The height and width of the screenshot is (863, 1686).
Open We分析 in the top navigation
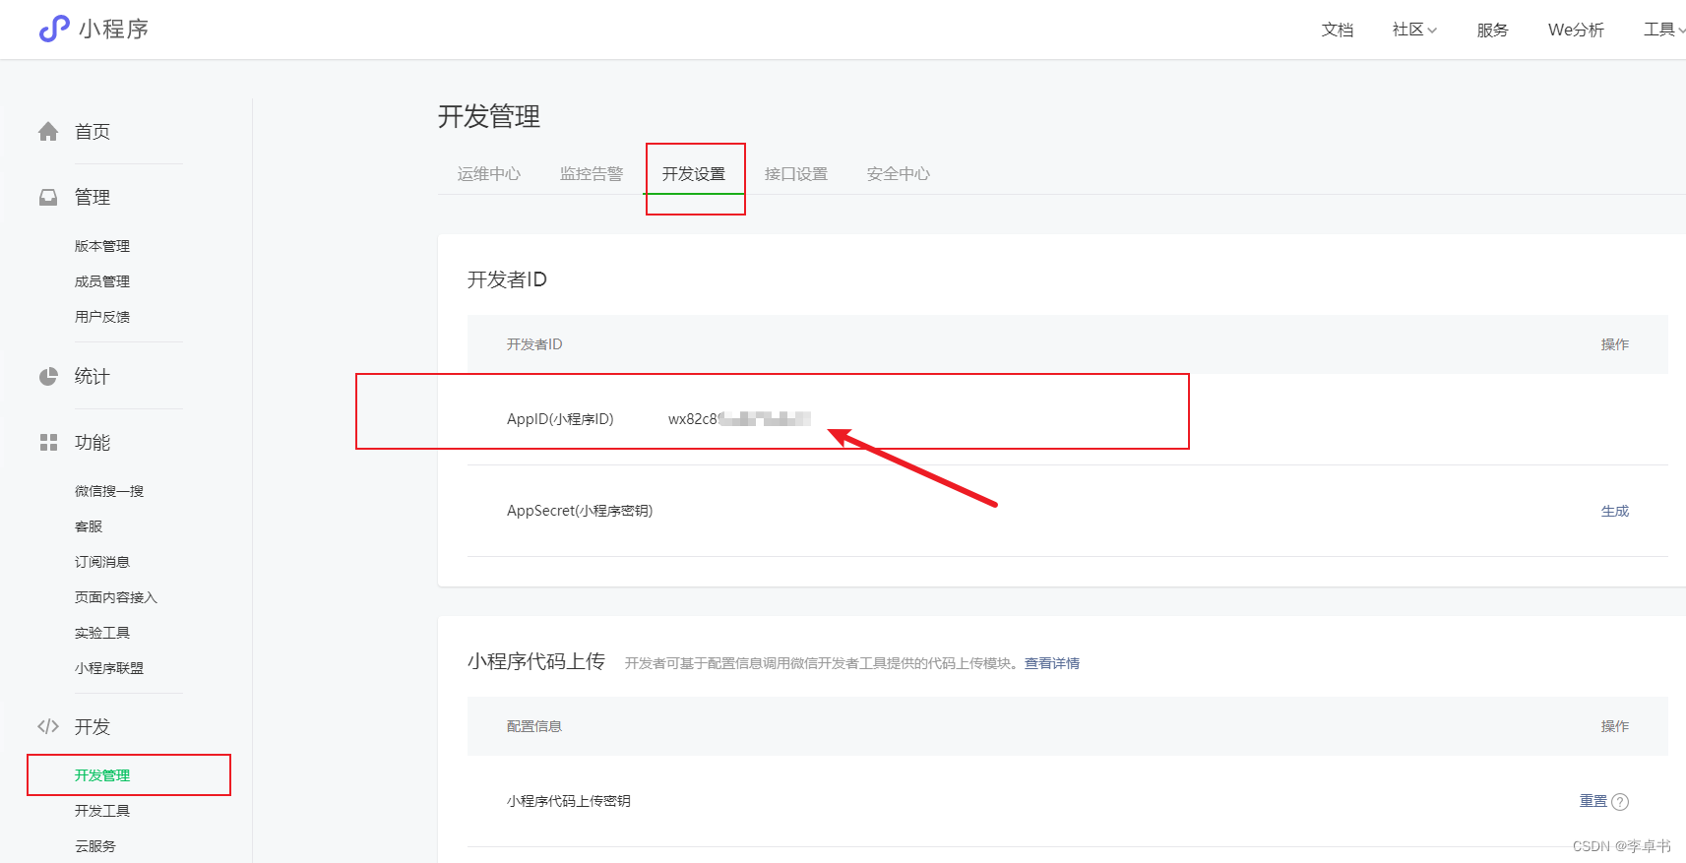tap(1576, 30)
